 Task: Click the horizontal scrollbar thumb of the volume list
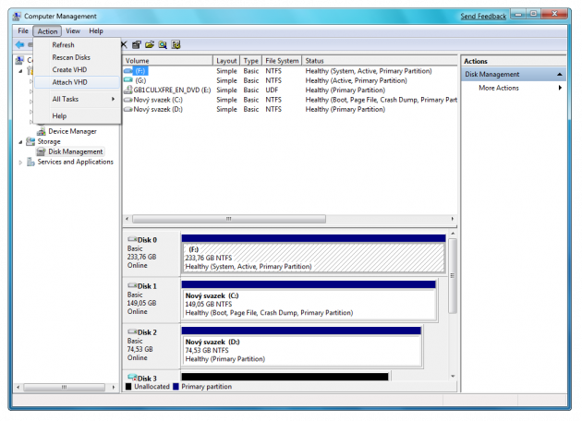coord(229,219)
